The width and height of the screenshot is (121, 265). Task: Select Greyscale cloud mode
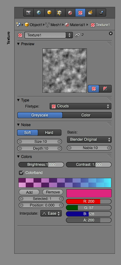coord(40,115)
